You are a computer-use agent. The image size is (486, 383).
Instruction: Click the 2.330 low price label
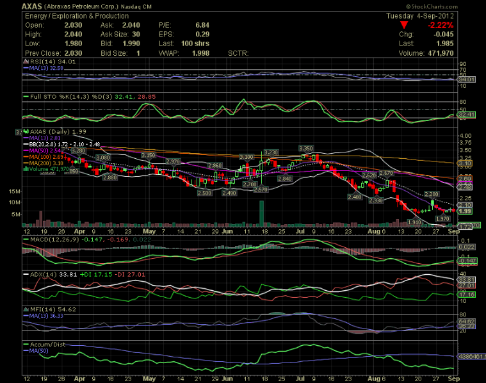(x=376, y=200)
